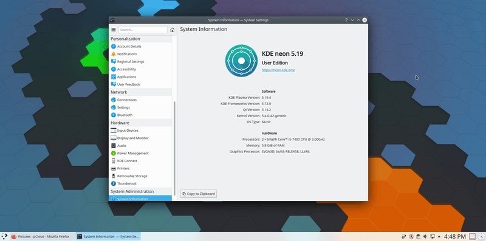The height and width of the screenshot is (241, 486).
Task: Expand hidden system tray icons arrow
Action: pos(439,236)
